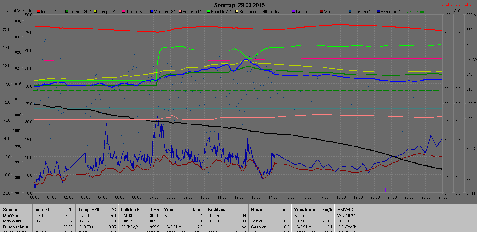Click the Wind time 22:39
477x232 pixels.
171,221
